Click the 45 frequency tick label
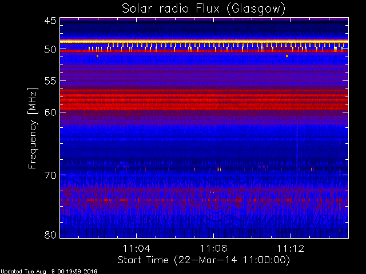 (50, 21)
